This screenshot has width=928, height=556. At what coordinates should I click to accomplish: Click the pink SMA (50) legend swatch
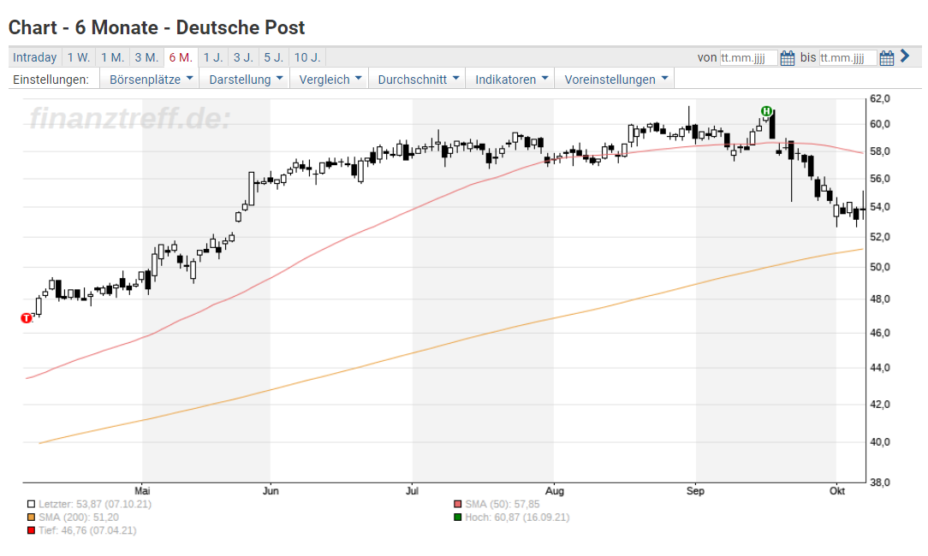pos(457,505)
